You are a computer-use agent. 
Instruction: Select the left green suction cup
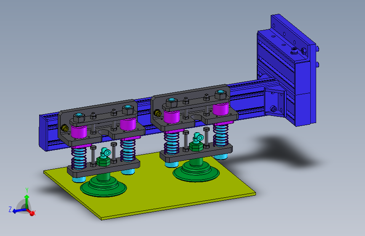104,186
